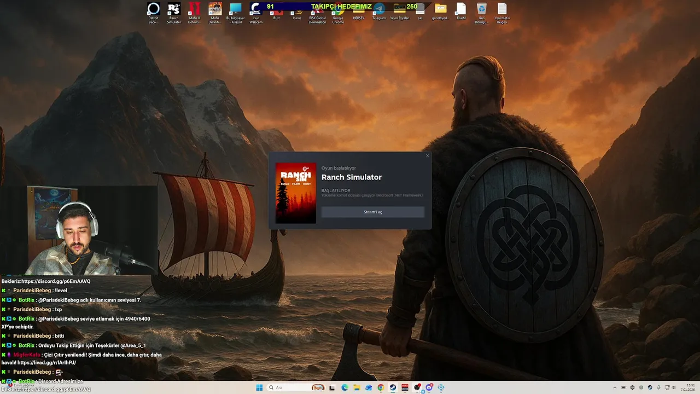Viewport: 700px width, 394px height.
Task: Click the microphone icon in system tray
Action: click(658, 387)
